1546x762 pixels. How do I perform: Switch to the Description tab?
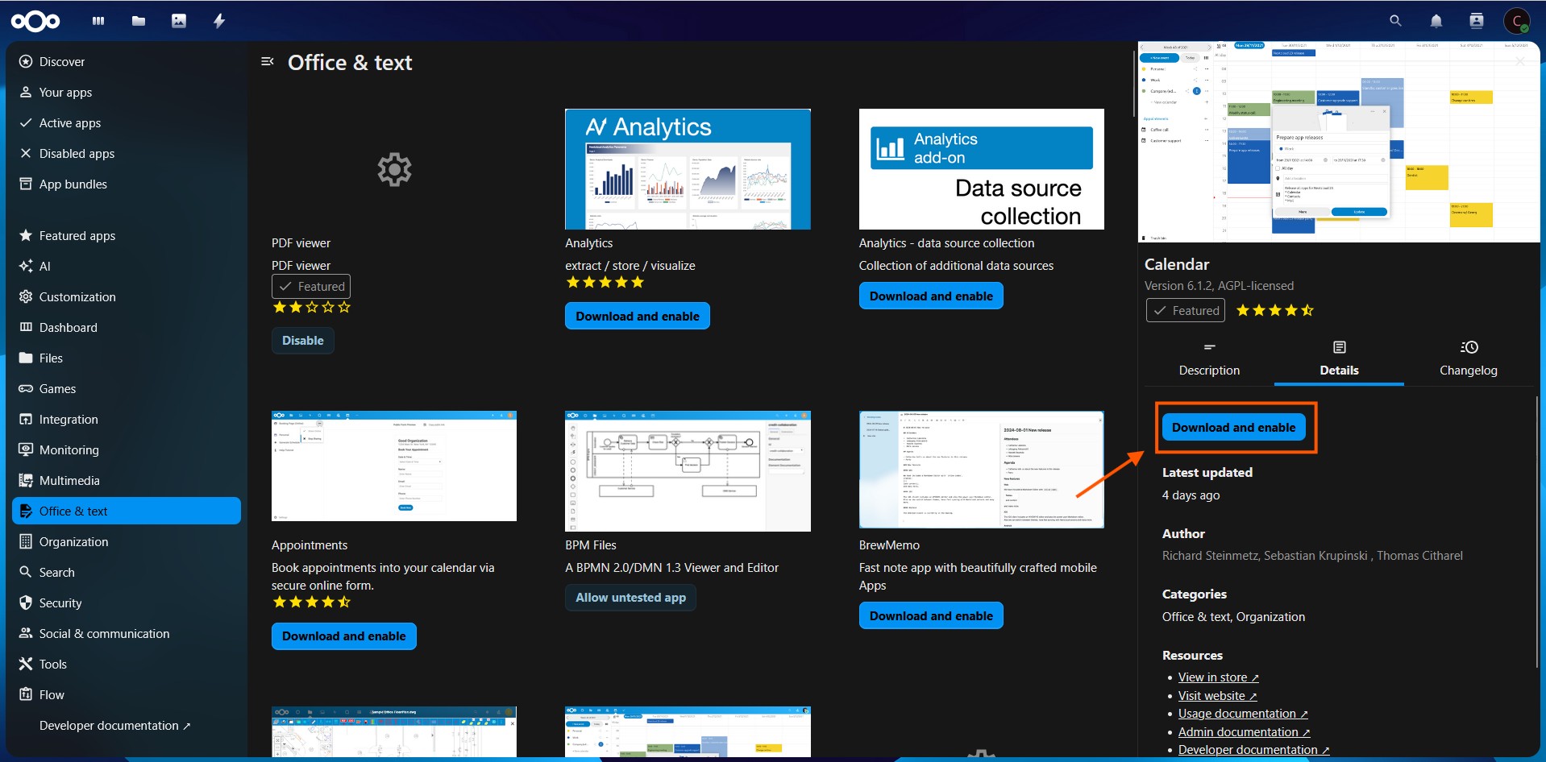[1209, 358]
